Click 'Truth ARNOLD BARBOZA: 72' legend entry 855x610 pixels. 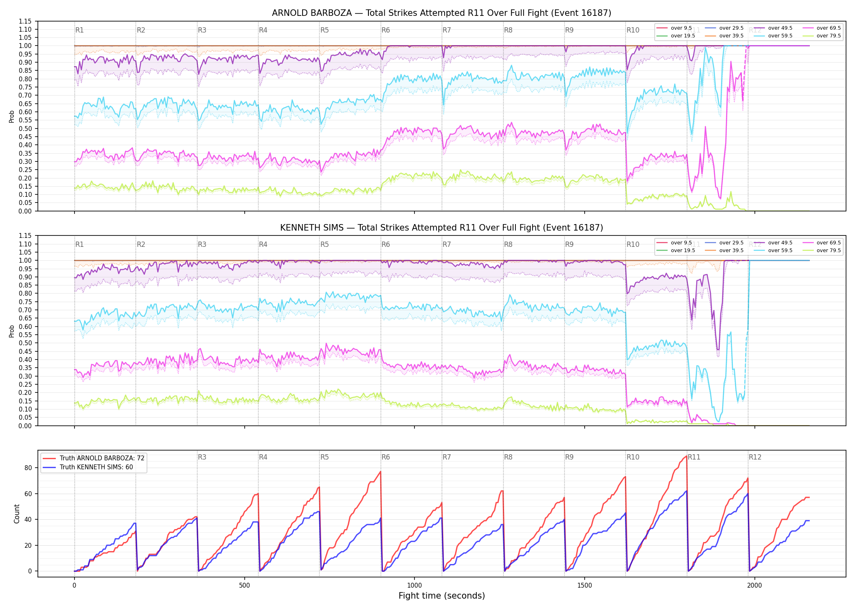pyautogui.click(x=94, y=458)
